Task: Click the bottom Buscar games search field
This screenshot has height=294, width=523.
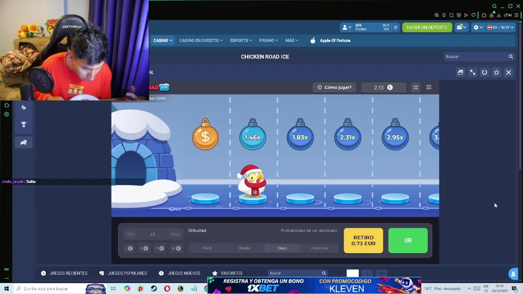Action: [297, 273]
